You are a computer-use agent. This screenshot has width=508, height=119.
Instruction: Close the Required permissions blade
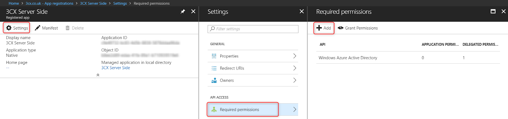(504, 11)
